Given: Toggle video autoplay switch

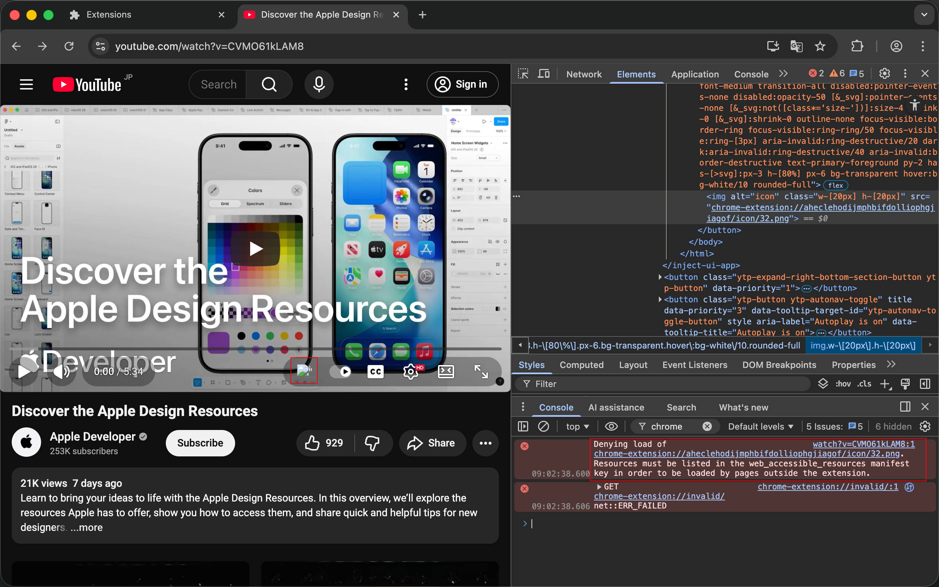Looking at the screenshot, I should tap(340, 372).
